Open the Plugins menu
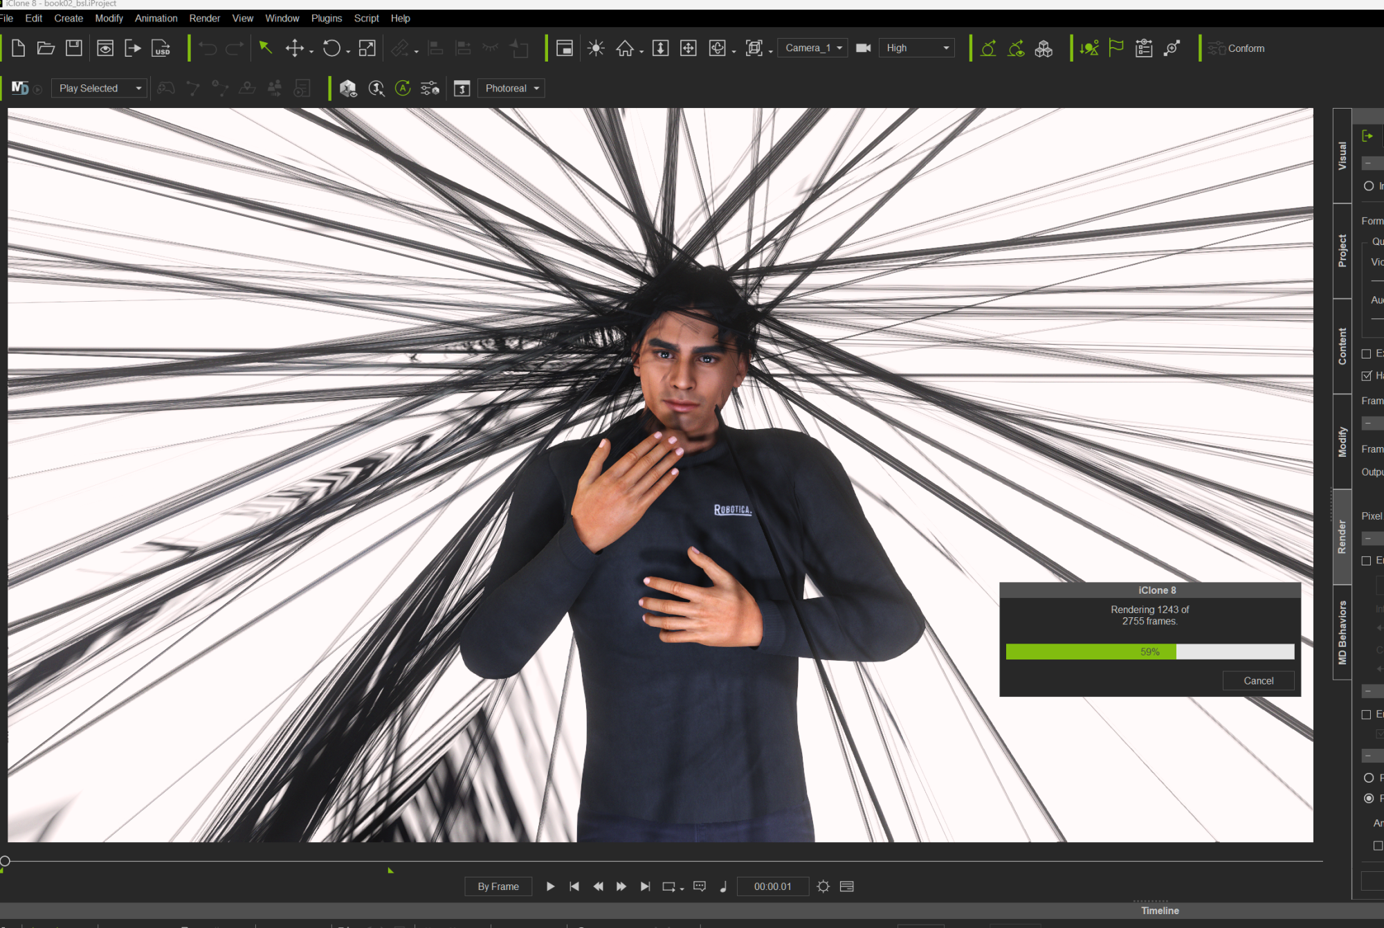Image resolution: width=1384 pixels, height=928 pixels. coord(327,18)
